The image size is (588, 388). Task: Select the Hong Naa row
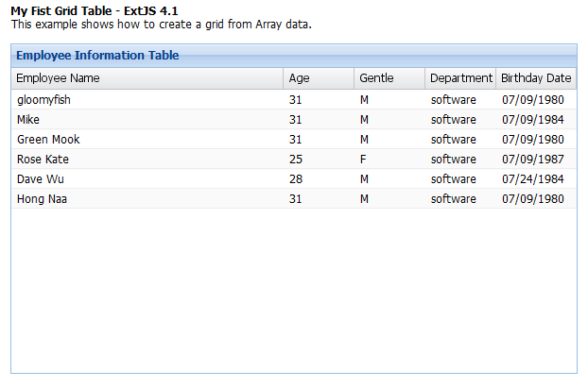[42, 199]
